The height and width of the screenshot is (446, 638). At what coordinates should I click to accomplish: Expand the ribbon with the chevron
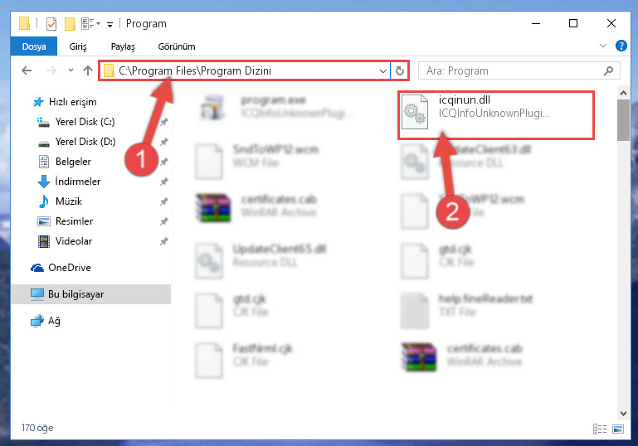pos(603,46)
